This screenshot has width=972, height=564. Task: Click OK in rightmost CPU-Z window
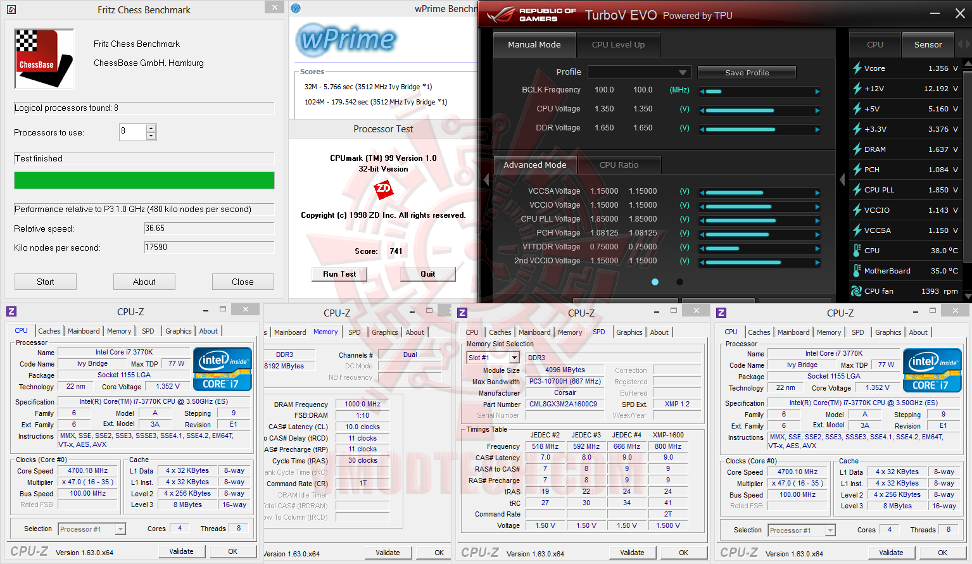pyautogui.click(x=942, y=553)
